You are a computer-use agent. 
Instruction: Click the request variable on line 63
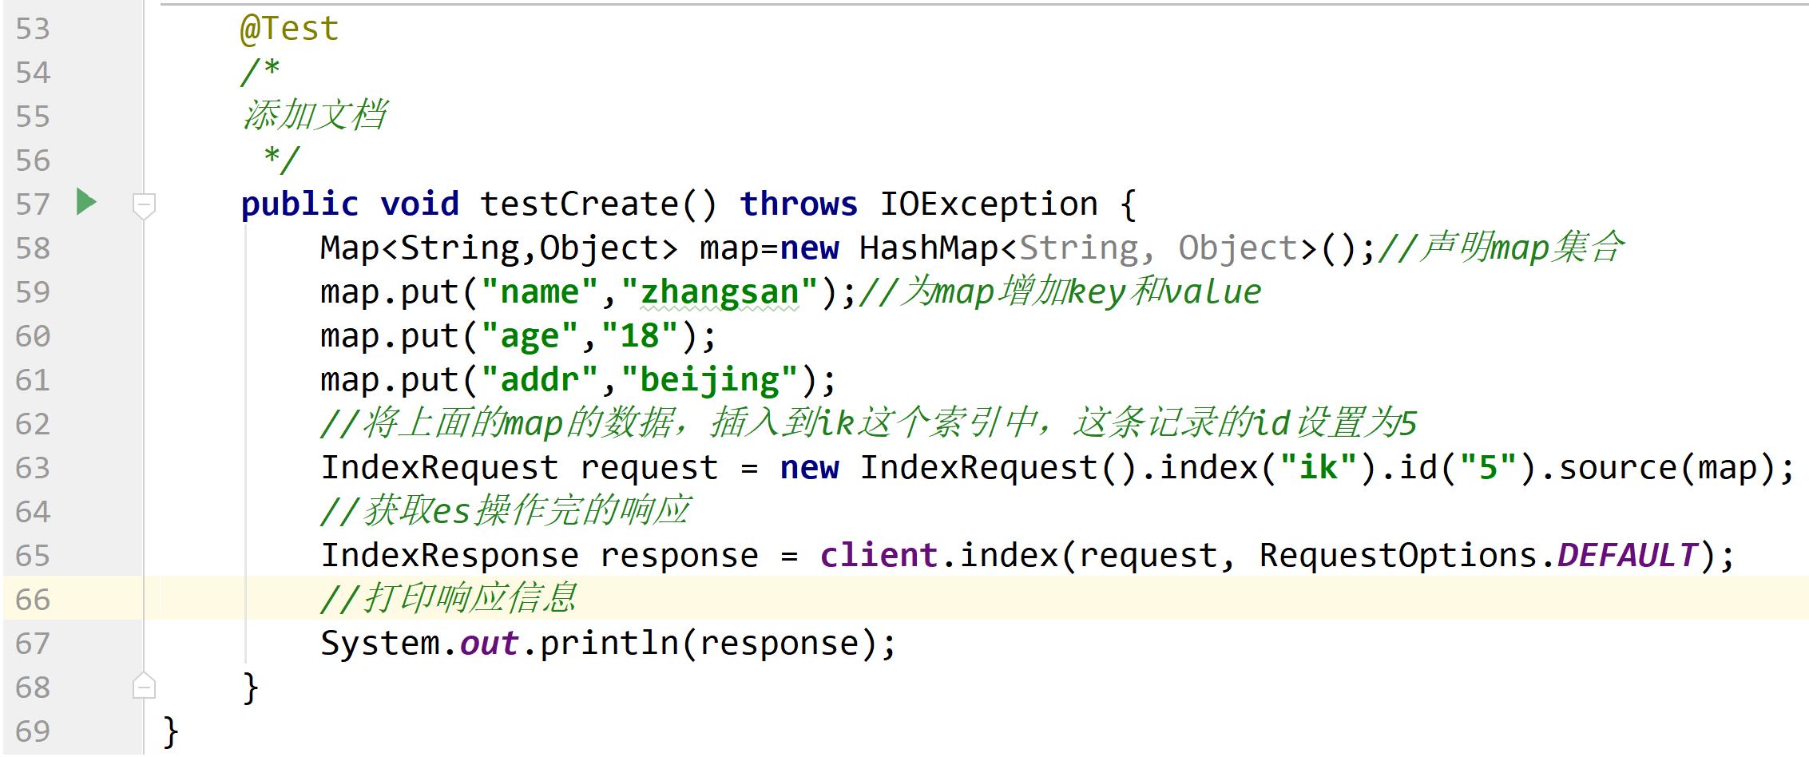pos(649,470)
